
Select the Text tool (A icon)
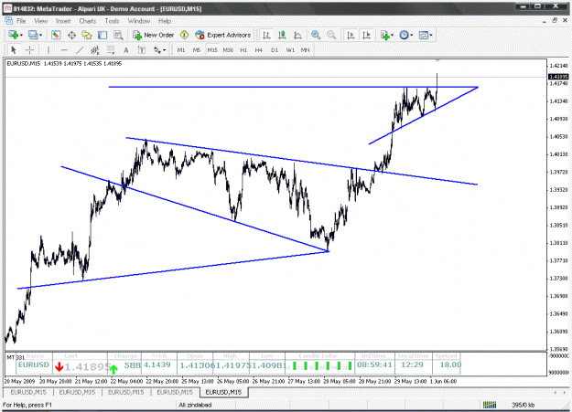(x=126, y=50)
